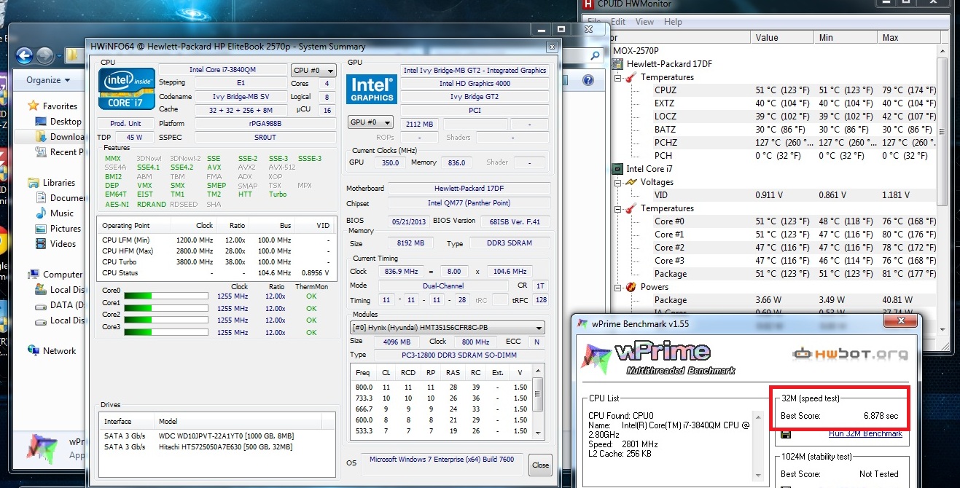Click the save floppy icon under 32M speed test

(x=786, y=434)
